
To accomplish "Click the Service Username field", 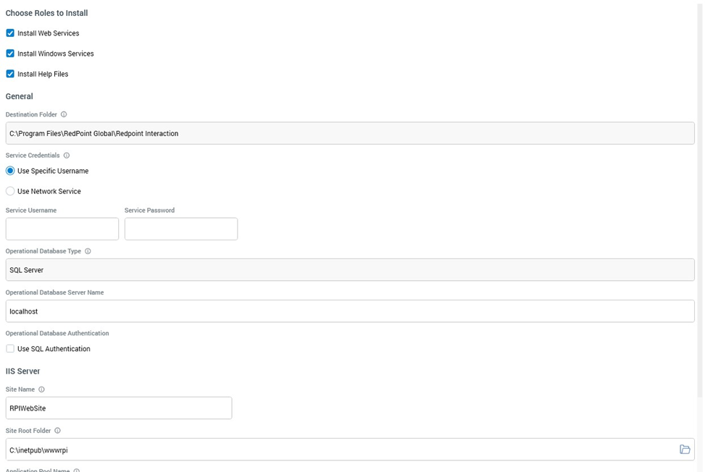I will (x=62, y=229).
